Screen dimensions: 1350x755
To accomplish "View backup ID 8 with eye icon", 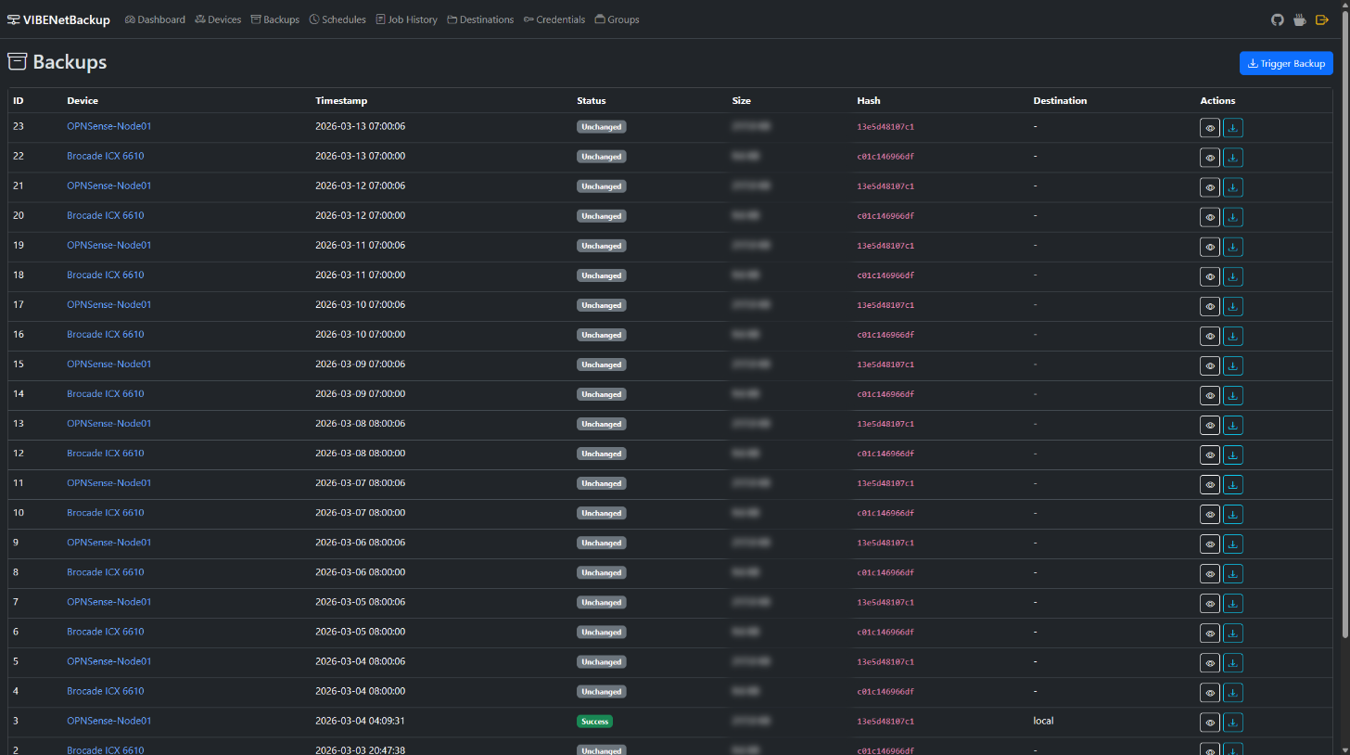I will pos(1210,573).
